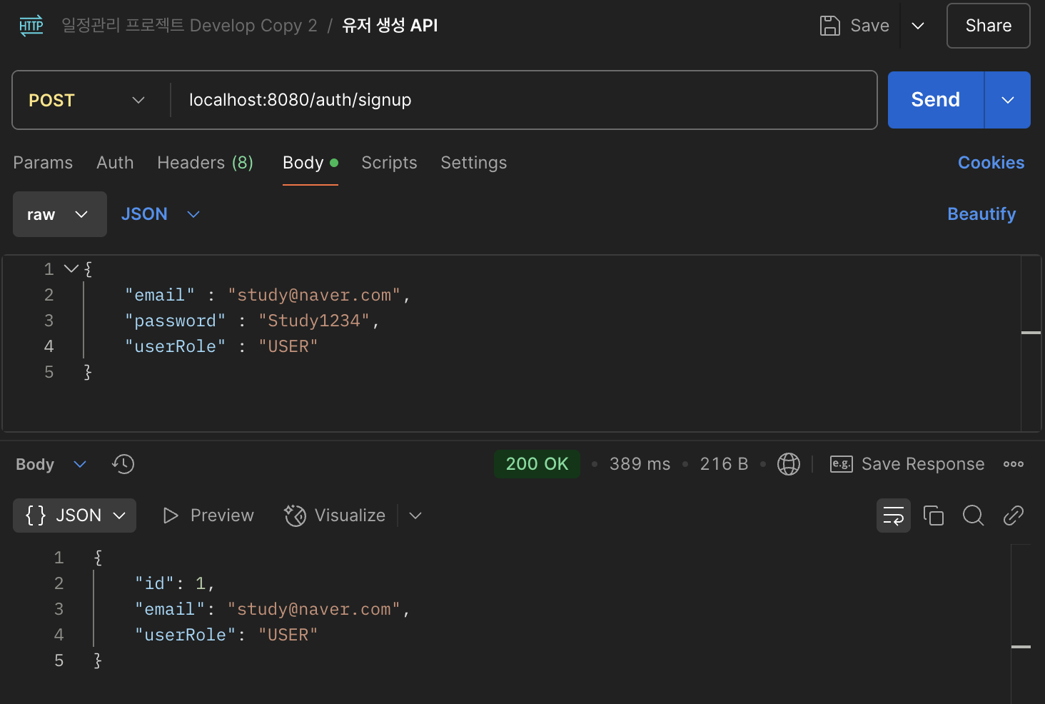
Task: Copy the response body with copy icon
Action: pyautogui.click(x=934, y=516)
